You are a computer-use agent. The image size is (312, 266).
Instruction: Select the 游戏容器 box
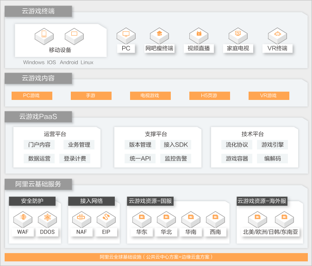point(237,159)
